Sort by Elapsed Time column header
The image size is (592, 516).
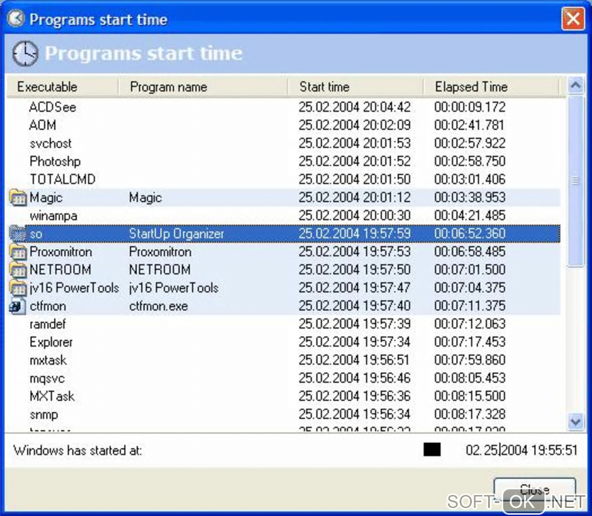(x=491, y=87)
